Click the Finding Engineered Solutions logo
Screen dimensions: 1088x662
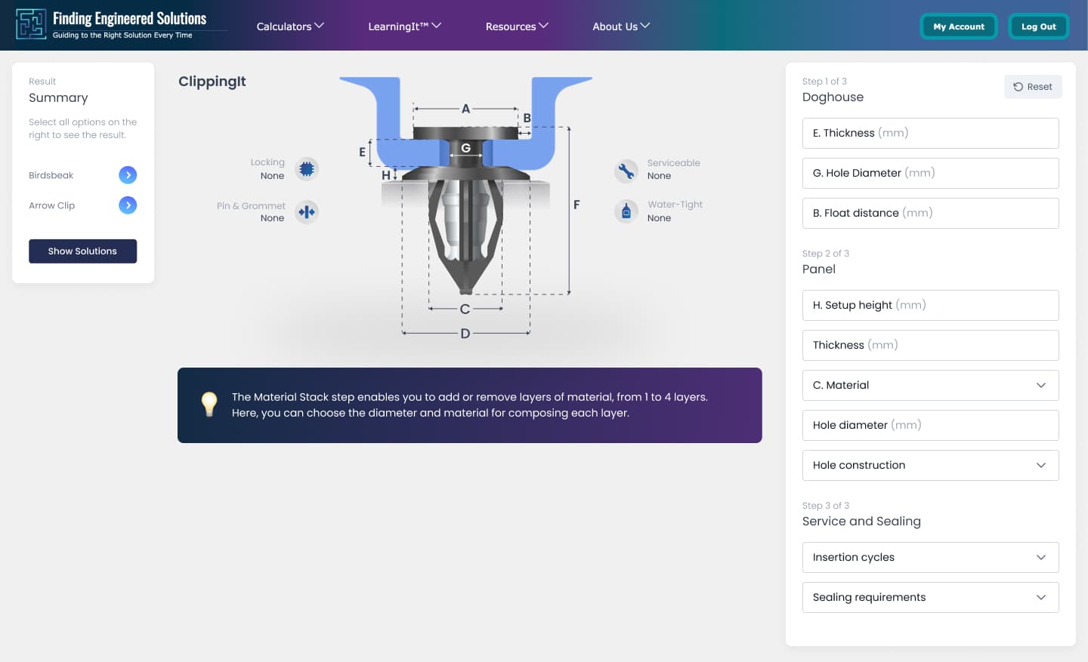coord(112,25)
